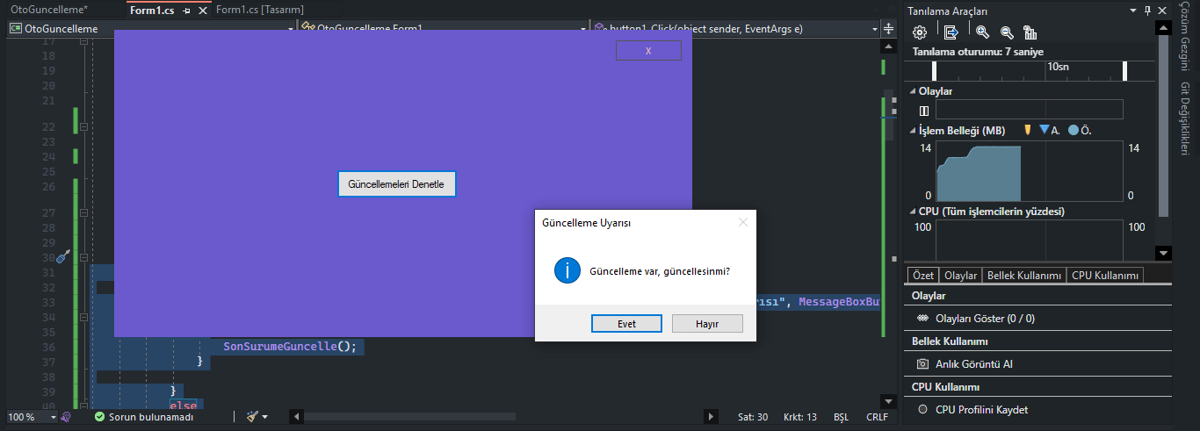Open Tanılama Araçları window options arrow
The image size is (1200, 431).
click(x=1132, y=11)
